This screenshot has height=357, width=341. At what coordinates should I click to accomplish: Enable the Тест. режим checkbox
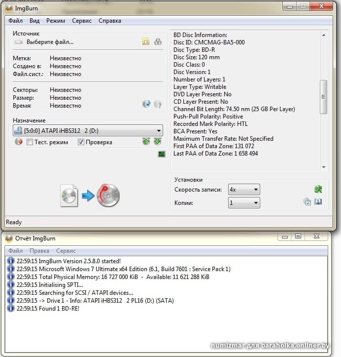pos(30,142)
